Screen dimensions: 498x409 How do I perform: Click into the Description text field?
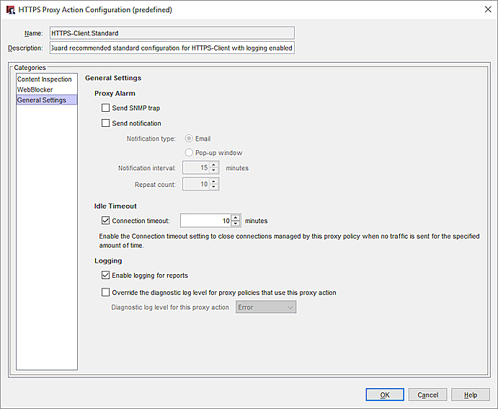coord(172,48)
